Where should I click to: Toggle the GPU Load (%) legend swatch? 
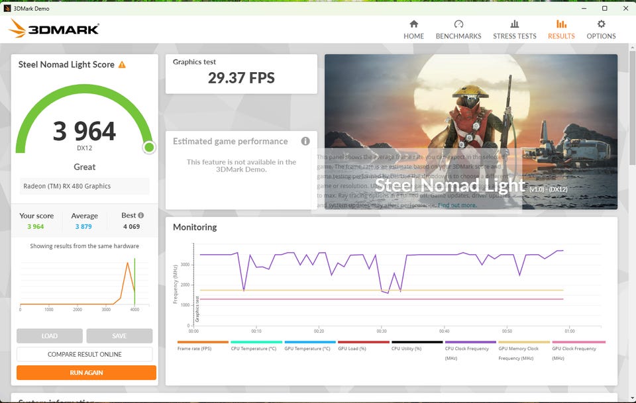click(x=364, y=342)
